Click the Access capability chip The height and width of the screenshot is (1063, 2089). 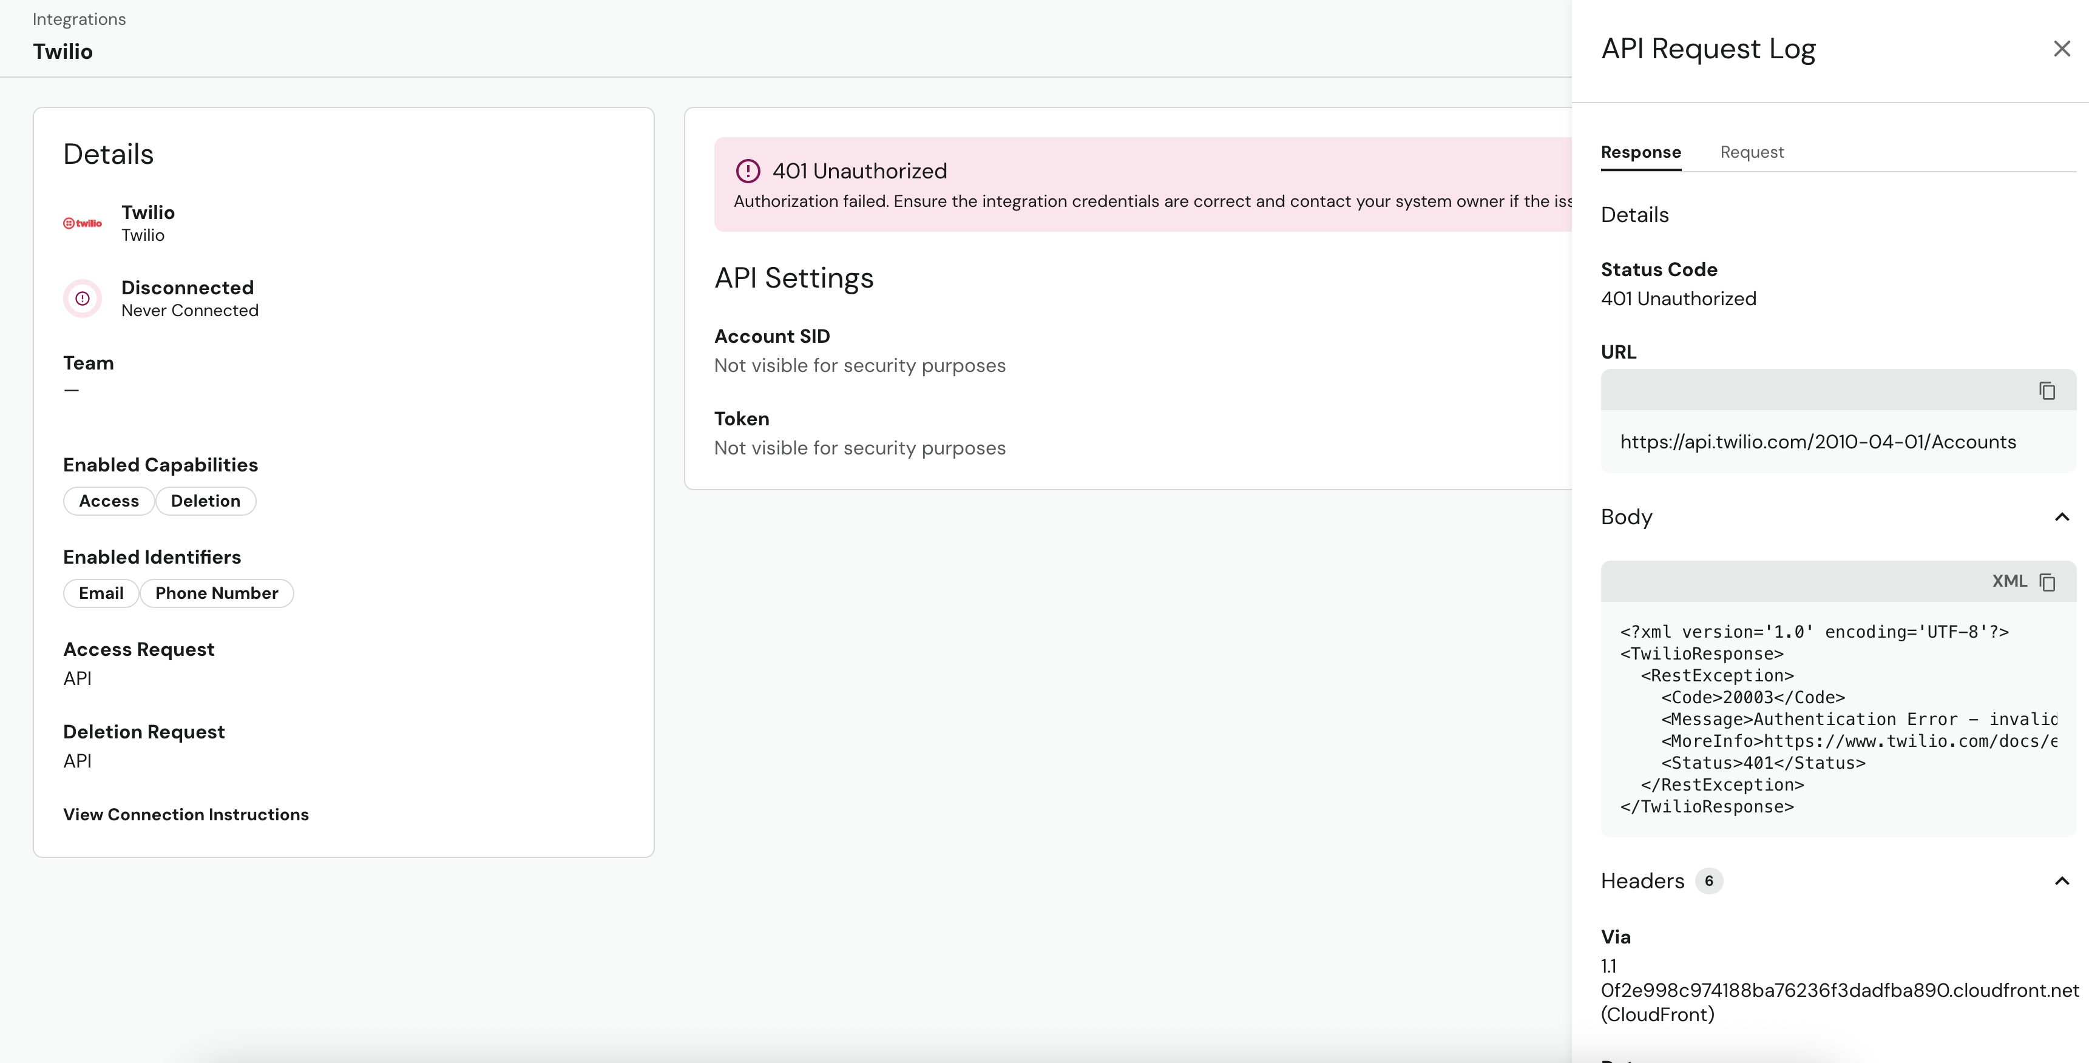coord(109,501)
